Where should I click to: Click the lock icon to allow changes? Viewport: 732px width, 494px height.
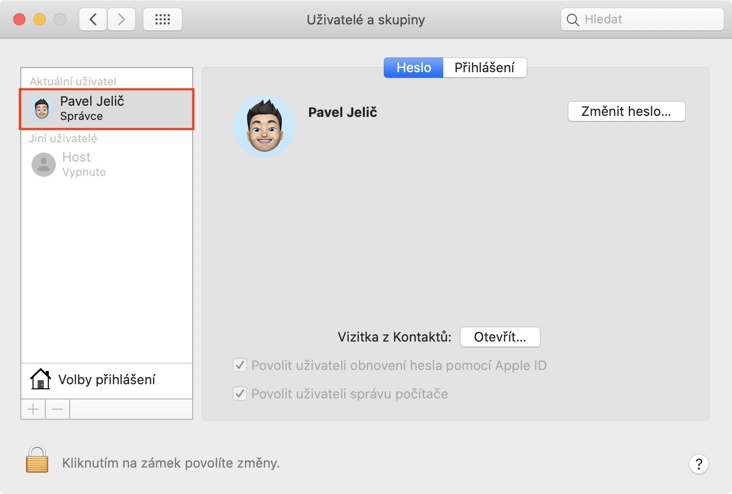coord(37,459)
